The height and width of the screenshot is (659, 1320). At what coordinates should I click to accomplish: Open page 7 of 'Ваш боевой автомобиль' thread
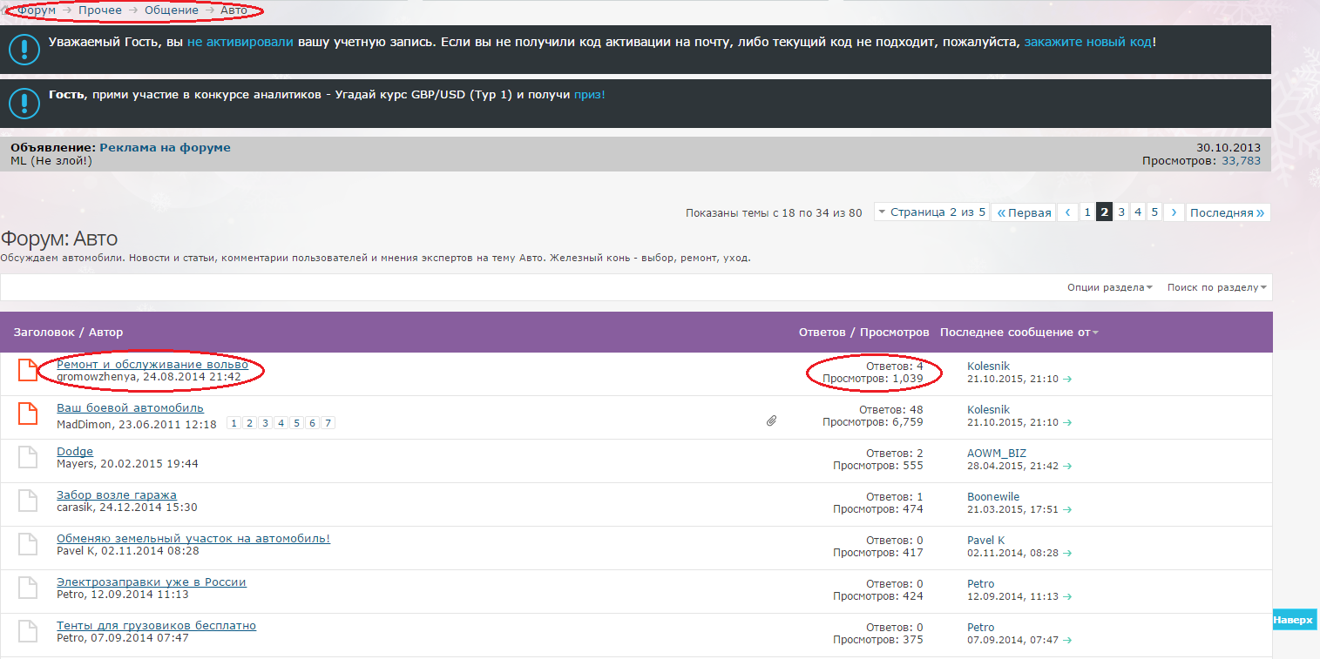coord(328,423)
